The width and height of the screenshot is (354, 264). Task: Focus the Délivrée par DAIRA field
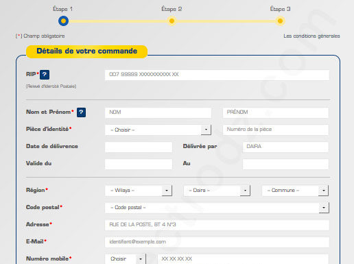[285, 147]
